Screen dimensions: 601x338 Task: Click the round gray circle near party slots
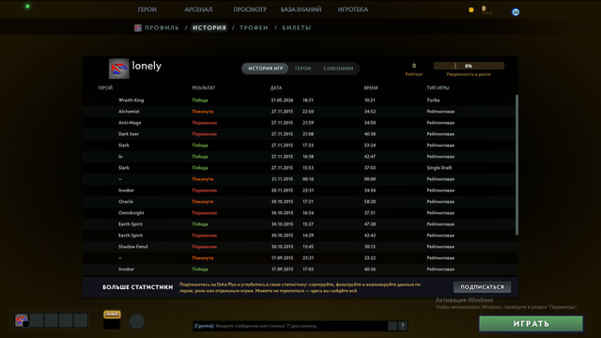pyautogui.click(x=136, y=321)
